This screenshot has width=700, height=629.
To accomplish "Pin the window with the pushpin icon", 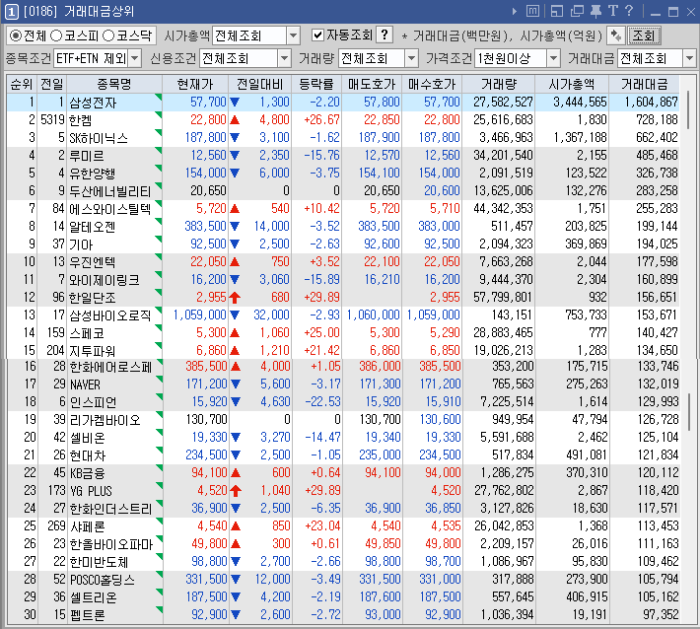I will tap(595, 11).
